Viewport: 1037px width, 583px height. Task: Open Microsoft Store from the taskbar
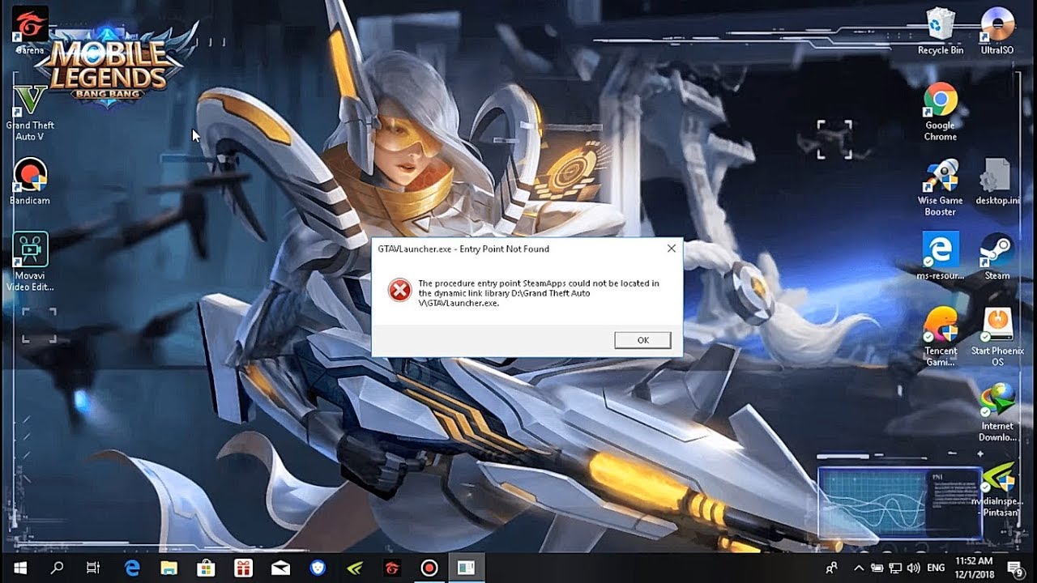tap(207, 568)
